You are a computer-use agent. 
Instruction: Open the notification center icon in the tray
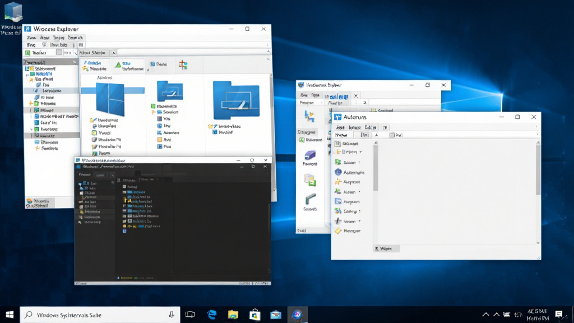tap(559, 314)
